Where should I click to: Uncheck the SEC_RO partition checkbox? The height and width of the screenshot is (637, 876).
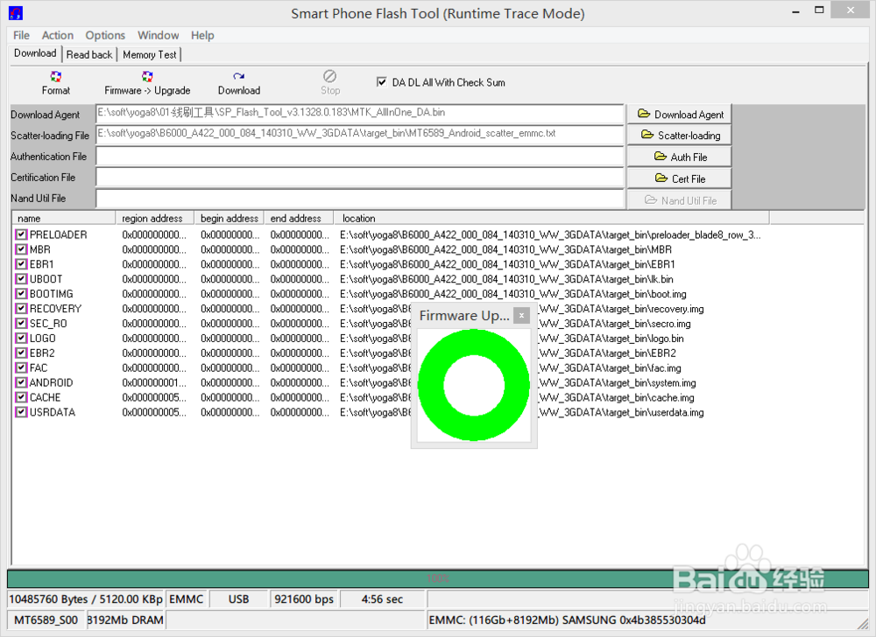[21, 324]
